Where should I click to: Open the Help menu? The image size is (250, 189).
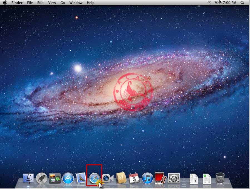click(x=91, y=3)
